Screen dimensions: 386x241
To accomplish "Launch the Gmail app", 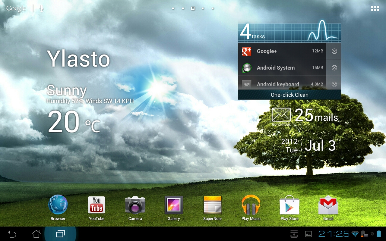I will coord(328,208).
